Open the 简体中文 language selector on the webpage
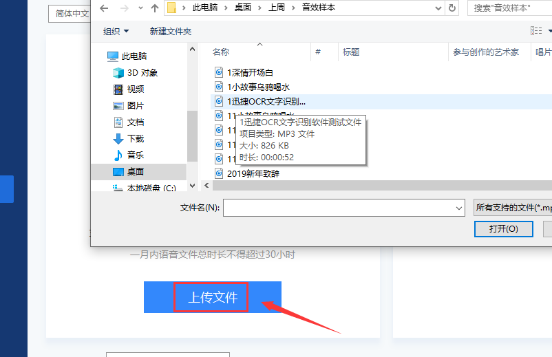552x357 pixels. click(70, 14)
